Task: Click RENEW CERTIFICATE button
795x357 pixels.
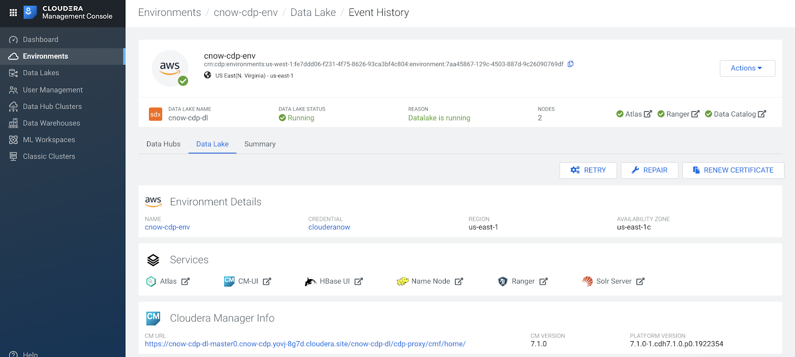Action: click(x=733, y=170)
